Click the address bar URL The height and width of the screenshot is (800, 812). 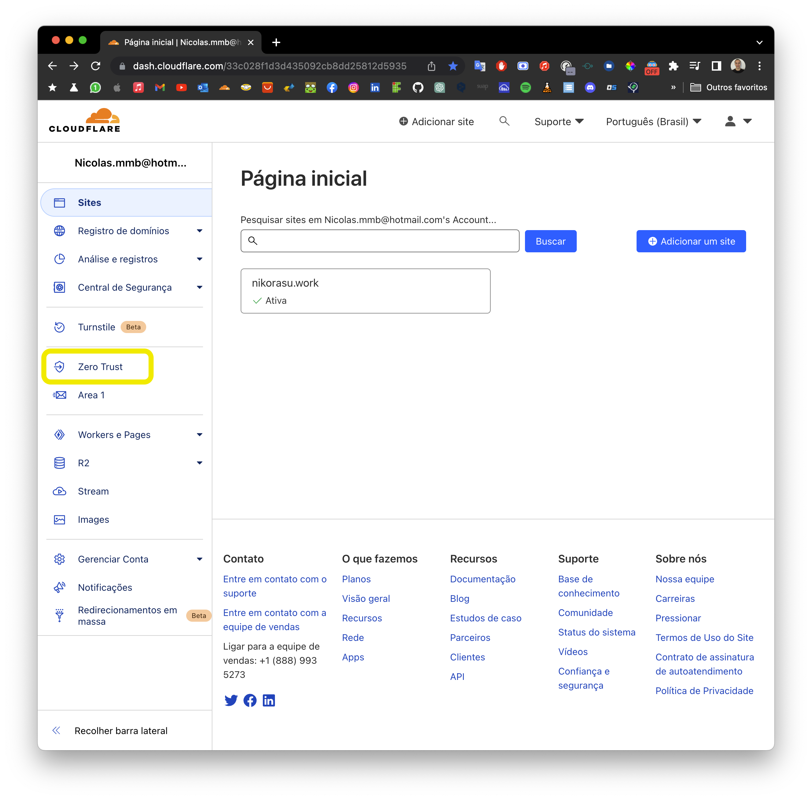click(270, 66)
